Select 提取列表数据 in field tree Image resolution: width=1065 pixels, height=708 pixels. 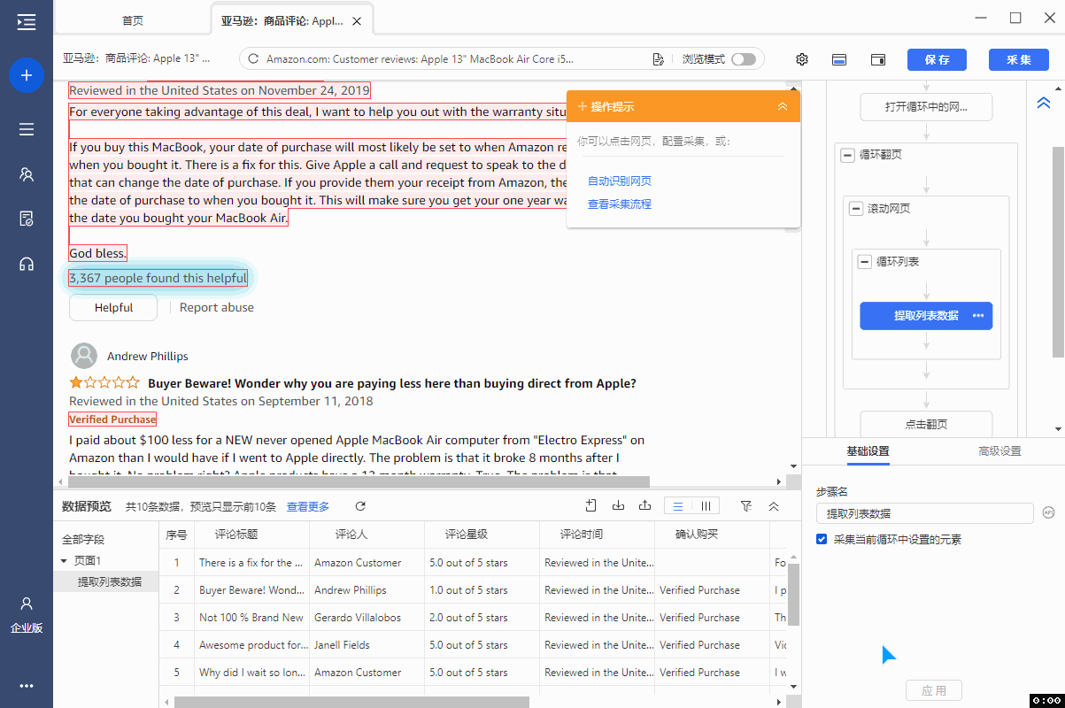click(x=110, y=582)
